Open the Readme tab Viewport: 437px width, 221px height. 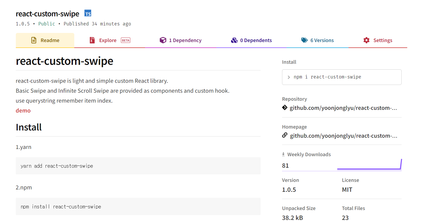45,40
